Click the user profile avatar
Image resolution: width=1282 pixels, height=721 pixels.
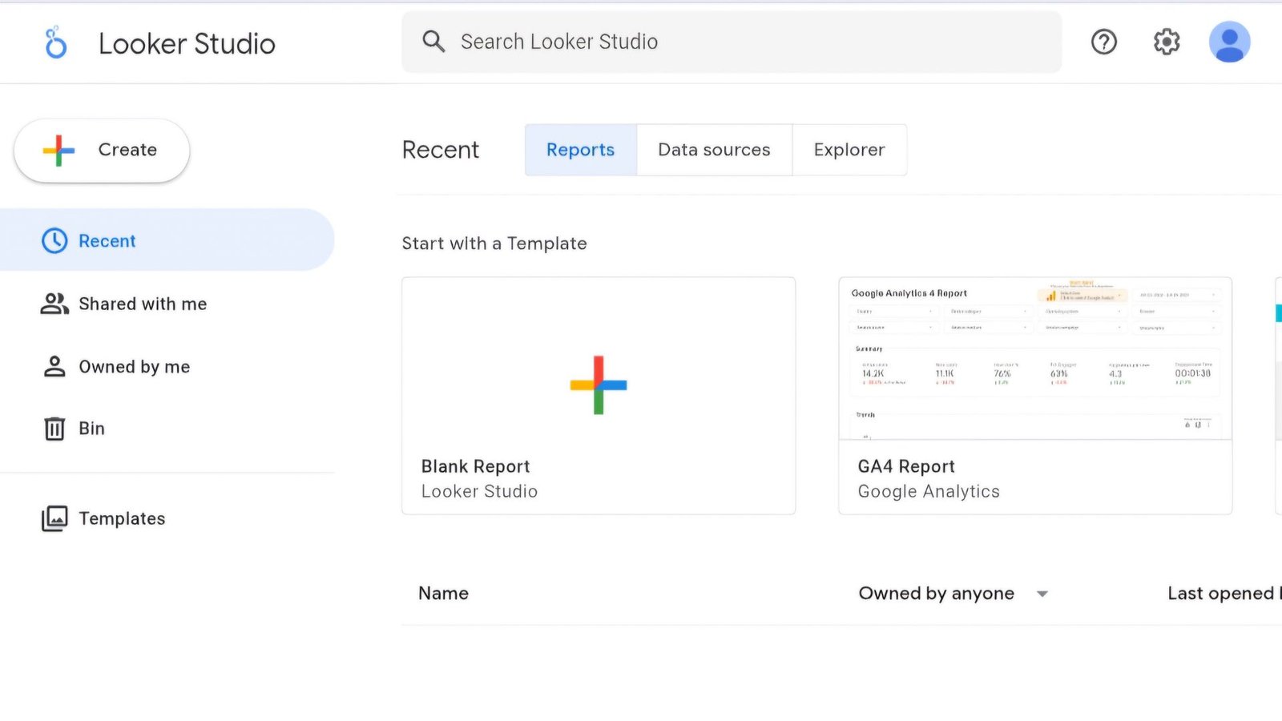[1229, 42]
